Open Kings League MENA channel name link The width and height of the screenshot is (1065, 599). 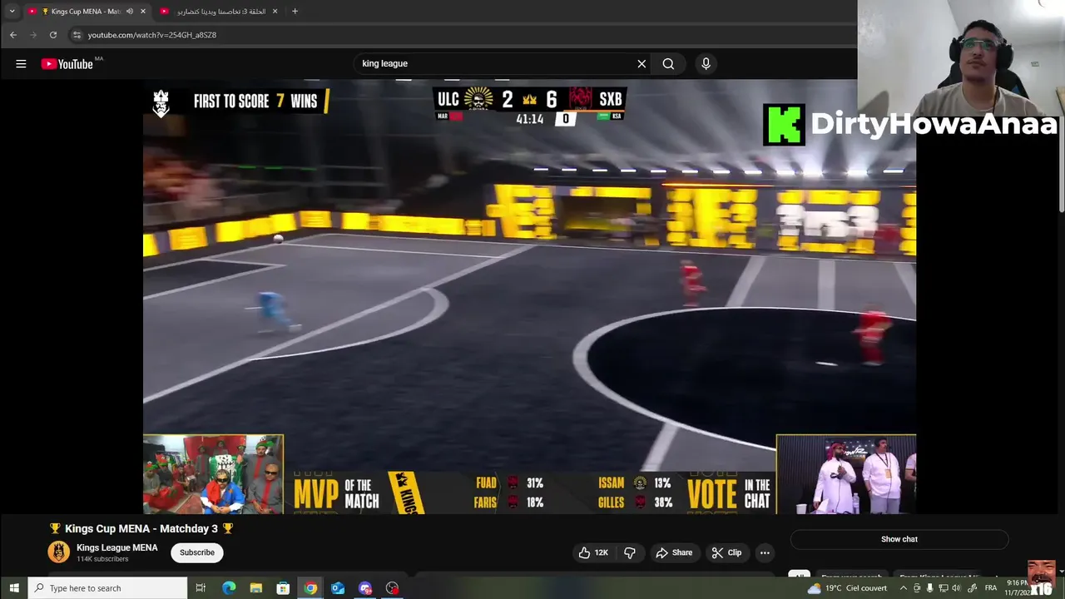click(116, 548)
